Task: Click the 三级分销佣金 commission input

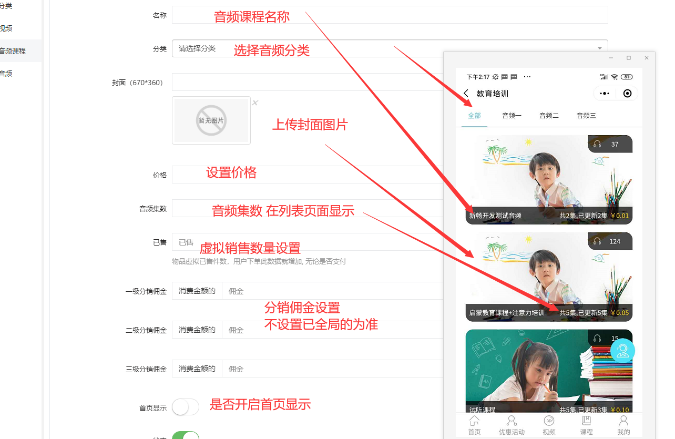Action: pos(333,369)
